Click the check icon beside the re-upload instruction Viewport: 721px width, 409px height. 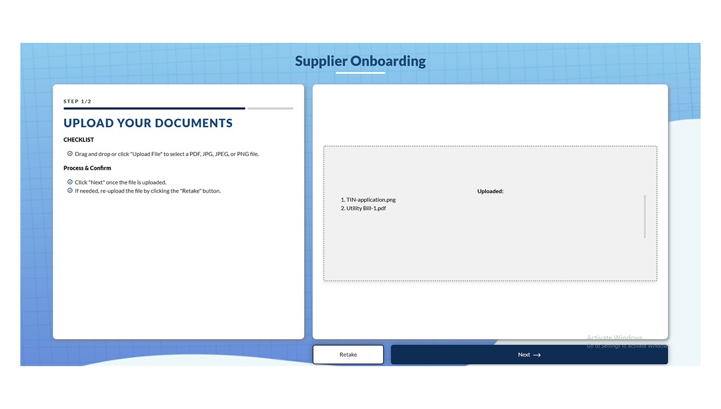(x=70, y=190)
